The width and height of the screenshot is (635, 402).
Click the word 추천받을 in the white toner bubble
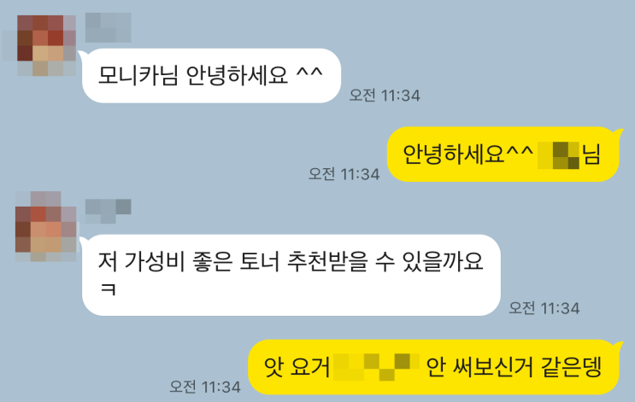click(327, 262)
